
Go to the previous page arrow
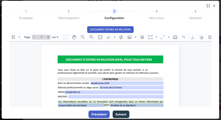coord(34,37)
